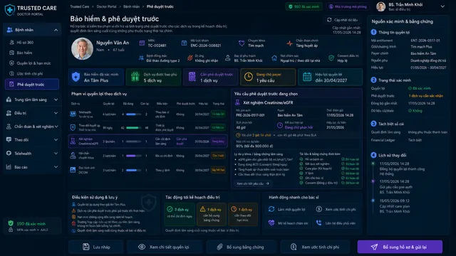456x256 pixels.
Task: Click Bổ sung hồ sơ & gửi lại
Action: (400, 247)
